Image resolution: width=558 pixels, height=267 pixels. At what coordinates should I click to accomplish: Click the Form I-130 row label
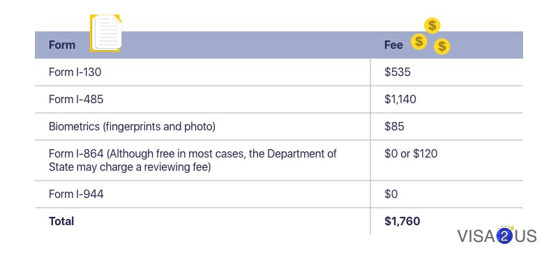coord(75,73)
